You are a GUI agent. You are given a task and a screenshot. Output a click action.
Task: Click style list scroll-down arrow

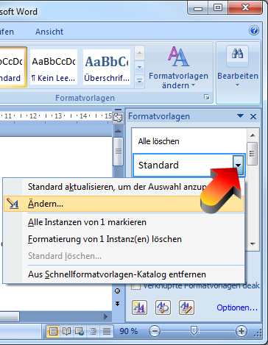tap(253, 243)
